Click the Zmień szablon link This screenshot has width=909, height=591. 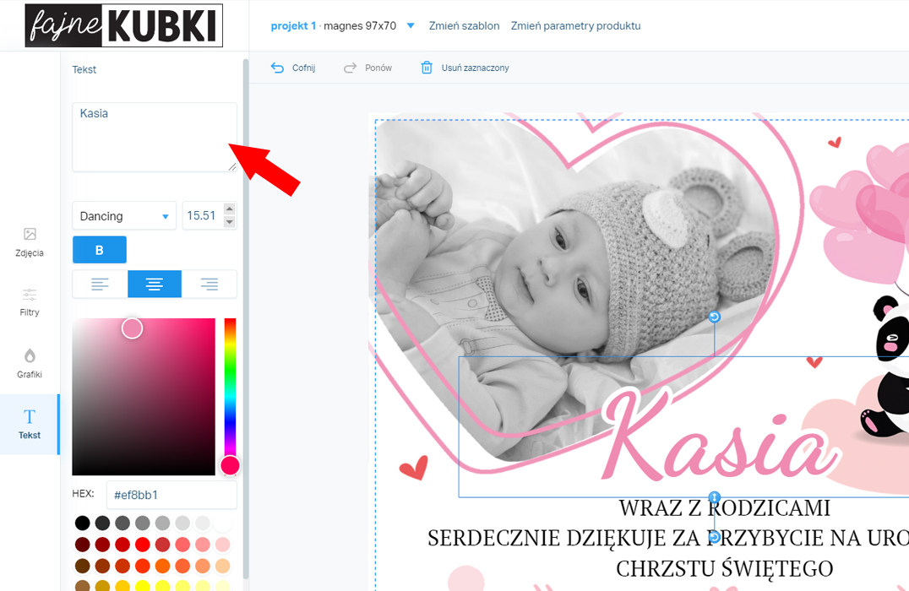pyautogui.click(x=464, y=25)
